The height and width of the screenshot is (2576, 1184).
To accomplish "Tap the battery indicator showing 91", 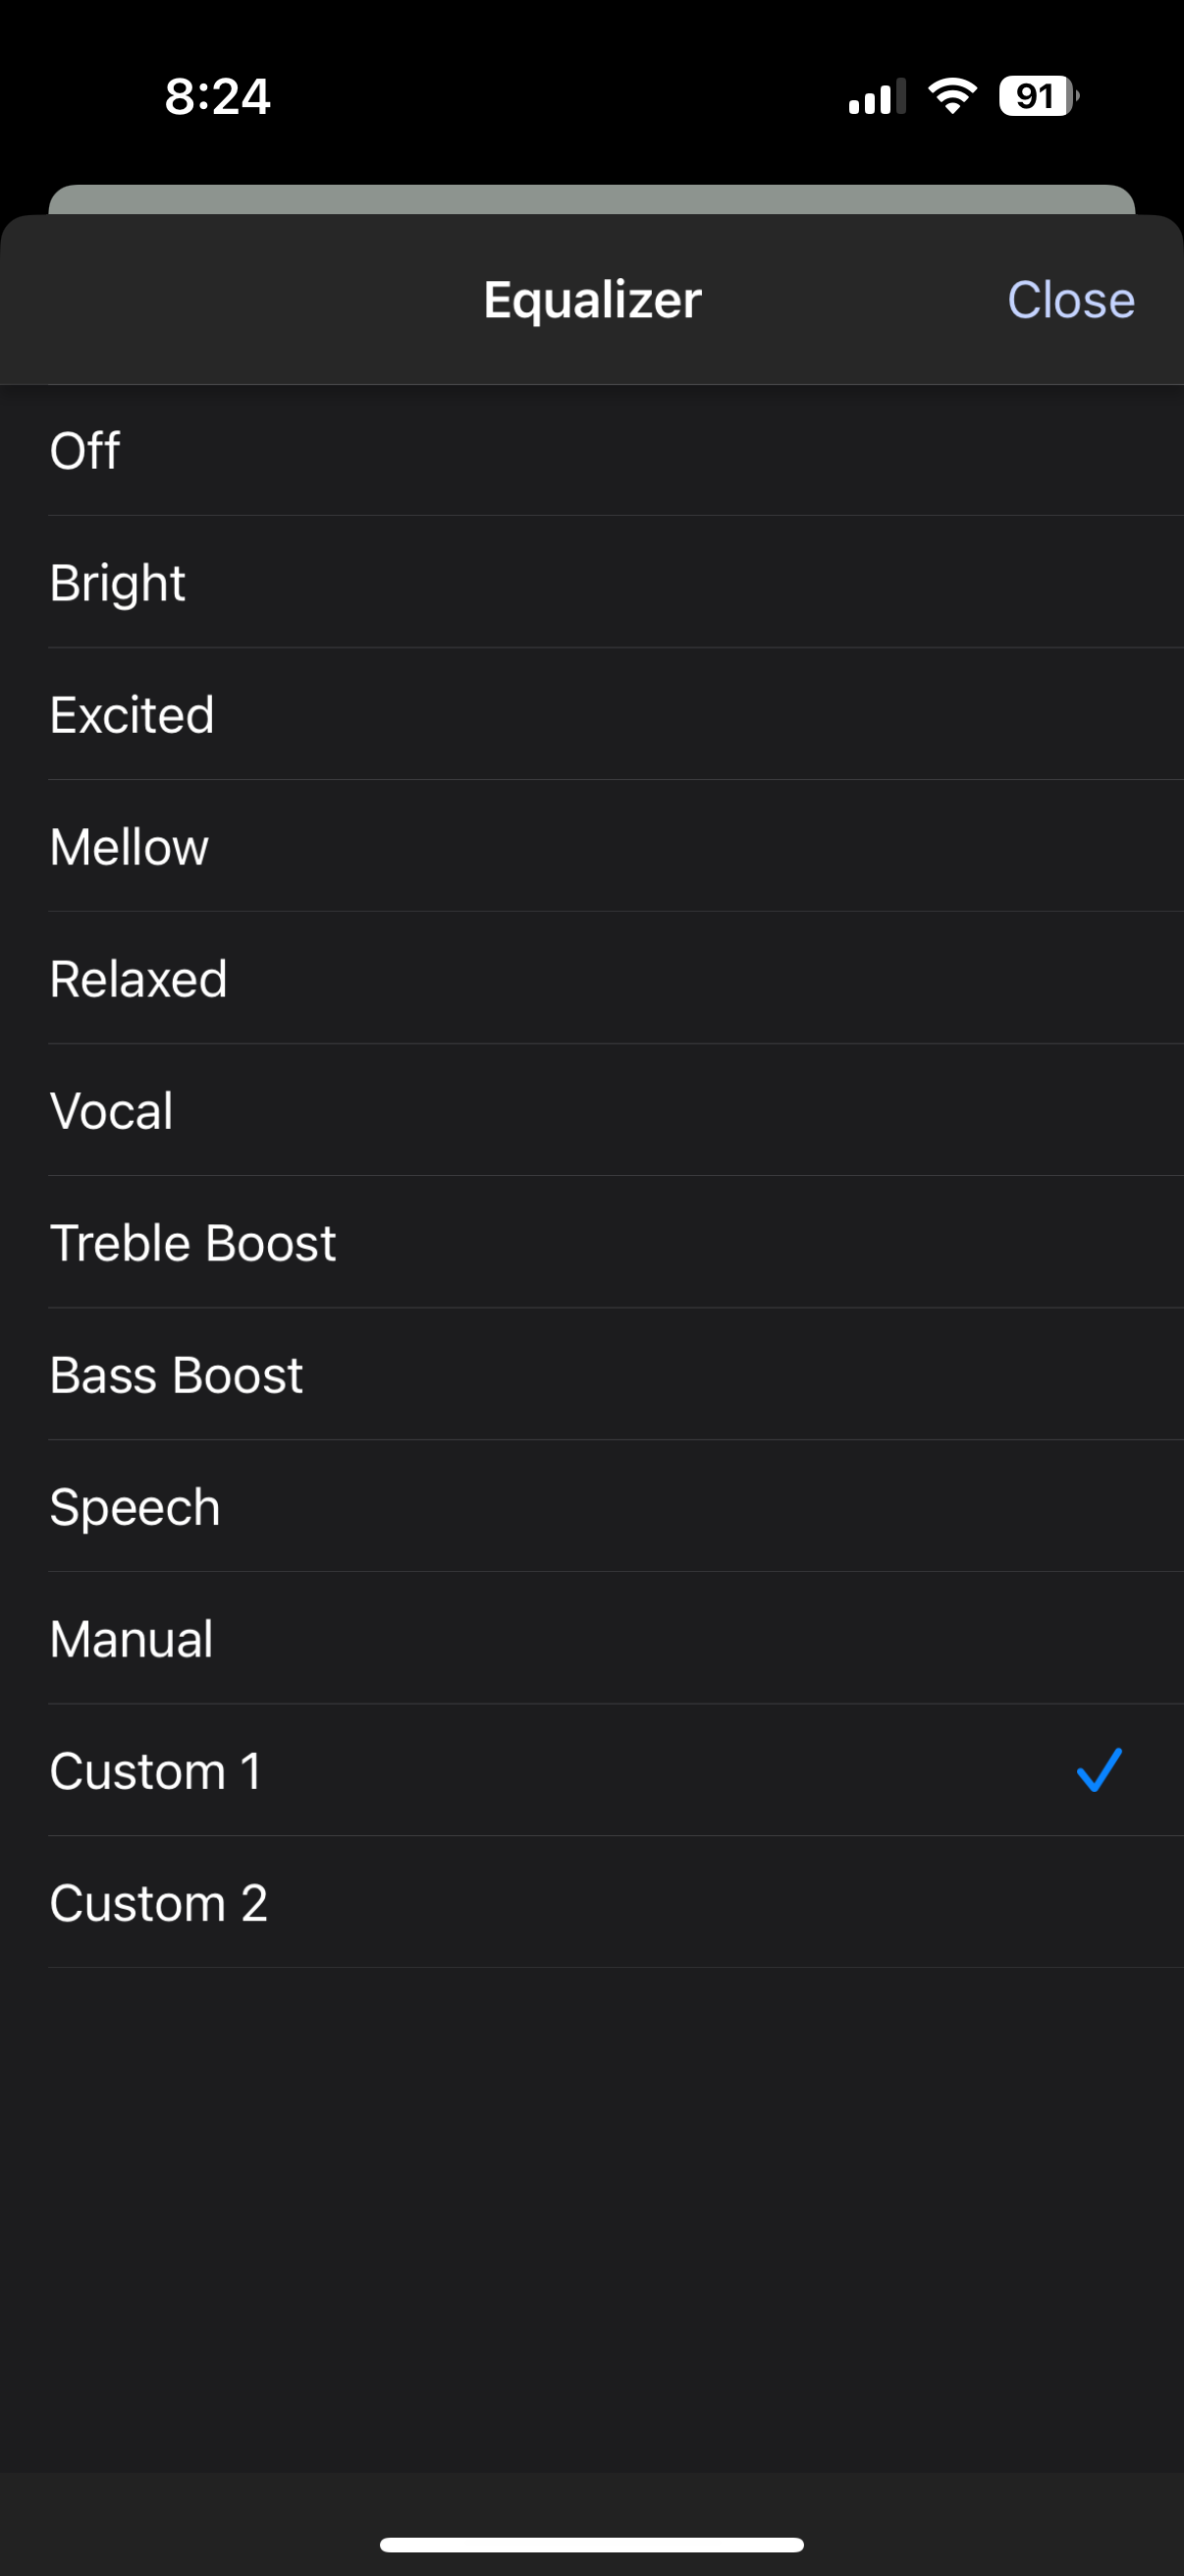I will pyautogui.click(x=1038, y=96).
